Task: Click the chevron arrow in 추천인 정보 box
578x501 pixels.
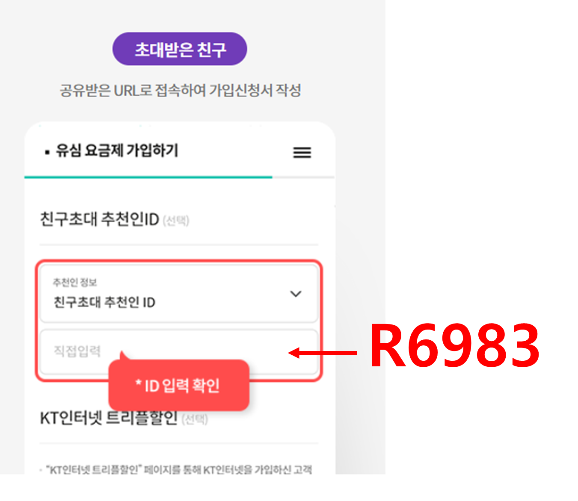Action: click(296, 294)
